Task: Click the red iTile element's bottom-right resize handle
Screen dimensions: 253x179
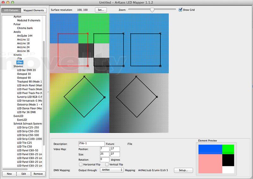Action: point(88,66)
